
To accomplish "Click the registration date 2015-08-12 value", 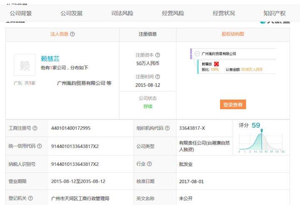I will click(x=147, y=85).
